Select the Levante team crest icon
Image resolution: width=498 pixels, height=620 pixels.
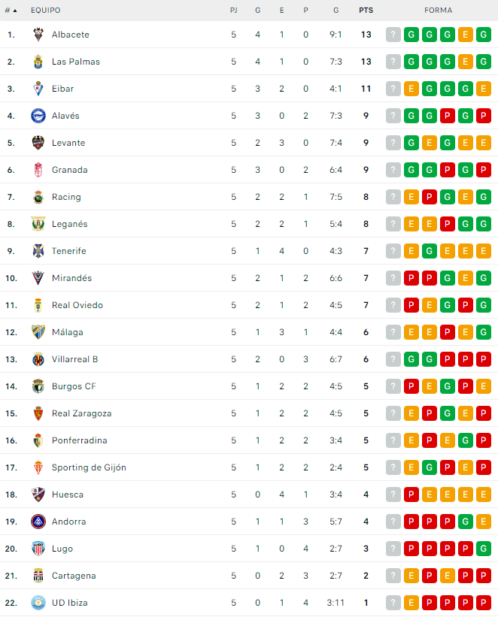tap(38, 143)
